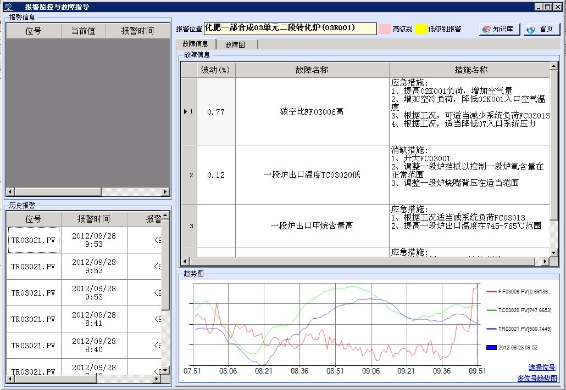Open the 多位号趋势图 link

(536, 378)
